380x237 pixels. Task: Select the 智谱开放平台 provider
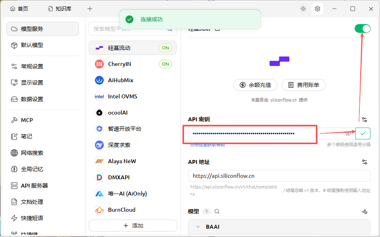[133, 129]
